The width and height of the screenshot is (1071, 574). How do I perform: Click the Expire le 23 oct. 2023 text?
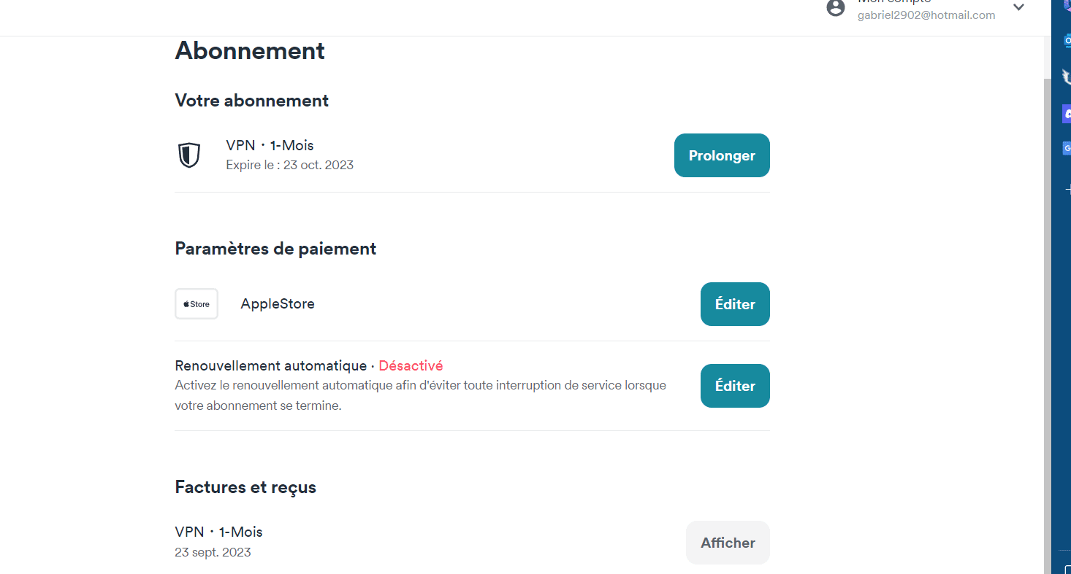click(x=289, y=165)
